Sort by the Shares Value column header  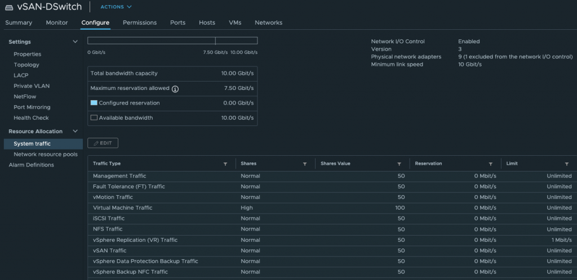coord(336,164)
